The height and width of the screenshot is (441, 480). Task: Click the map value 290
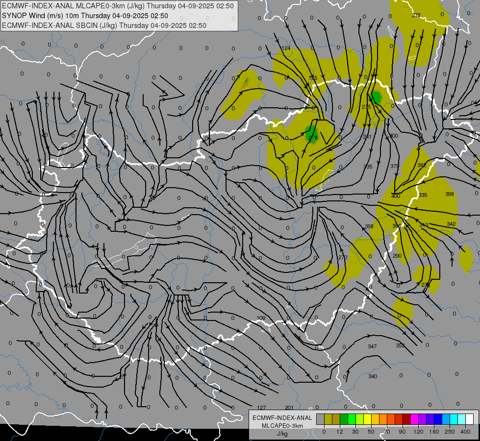(x=397, y=256)
